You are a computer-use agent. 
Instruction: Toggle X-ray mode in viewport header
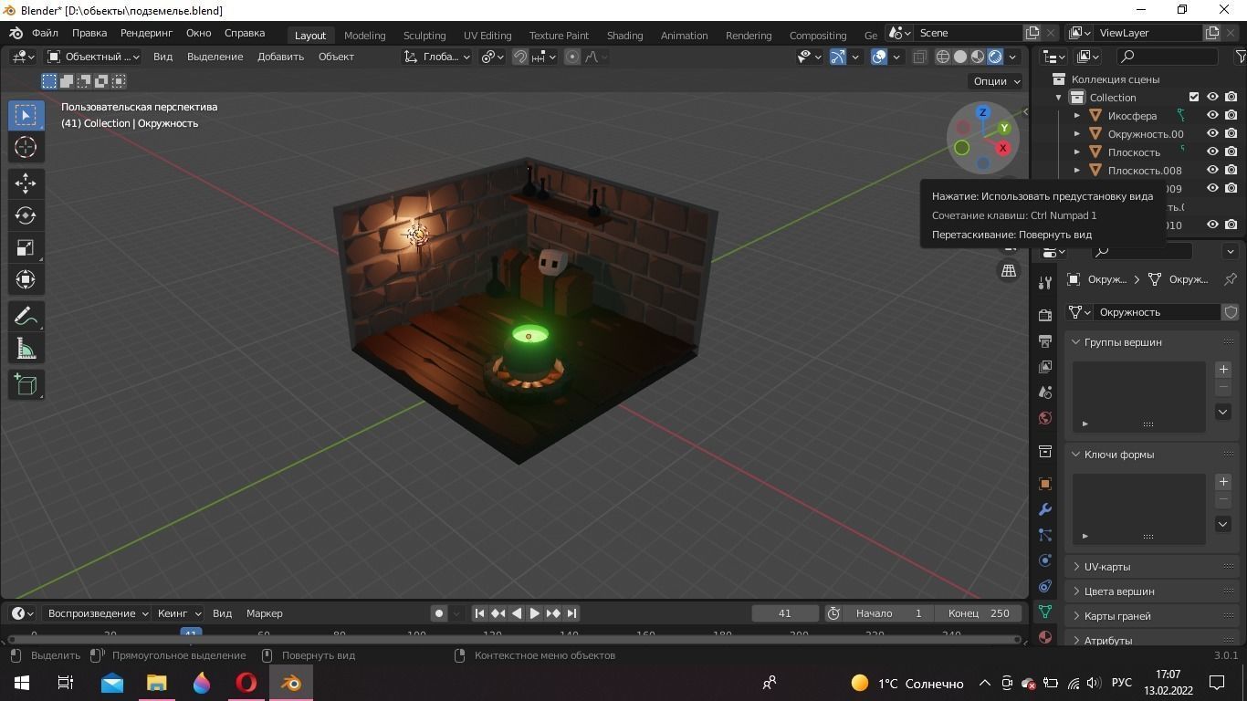[919, 57]
